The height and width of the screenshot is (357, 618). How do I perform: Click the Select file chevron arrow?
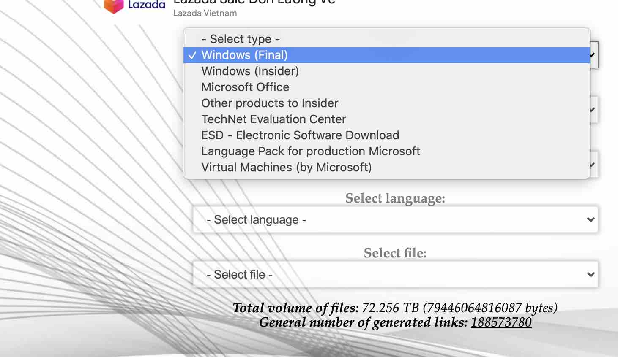[591, 274]
